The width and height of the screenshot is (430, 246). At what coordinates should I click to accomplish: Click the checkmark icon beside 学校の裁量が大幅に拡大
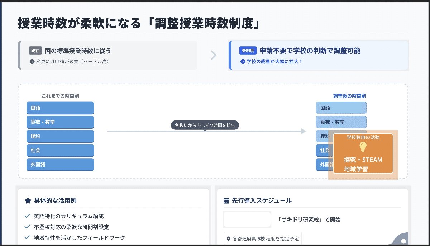(243, 61)
